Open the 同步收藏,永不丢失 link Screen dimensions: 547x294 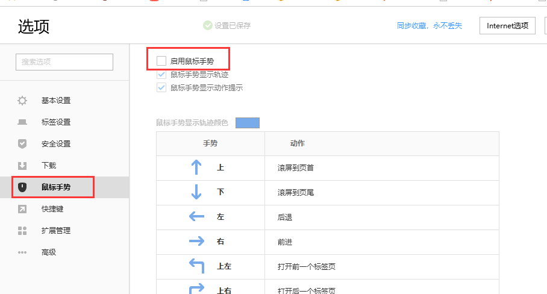(429, 26)
